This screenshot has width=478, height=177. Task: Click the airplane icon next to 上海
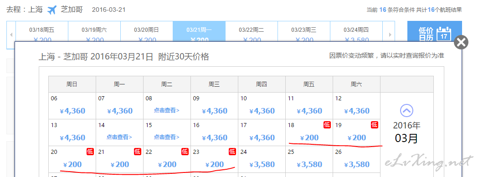click(x=52, y=10)
